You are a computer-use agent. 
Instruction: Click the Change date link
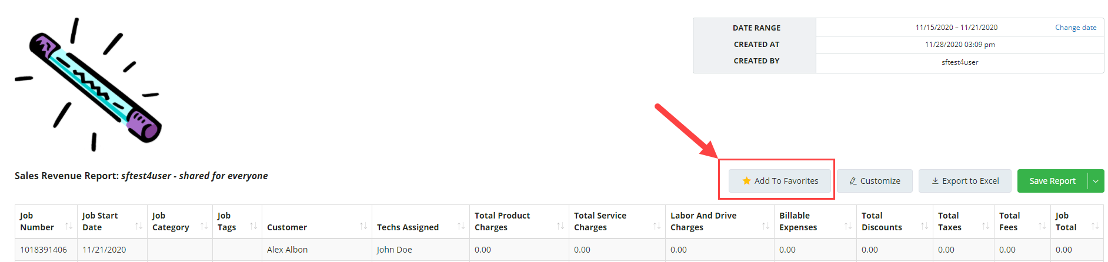point(1076,28)
